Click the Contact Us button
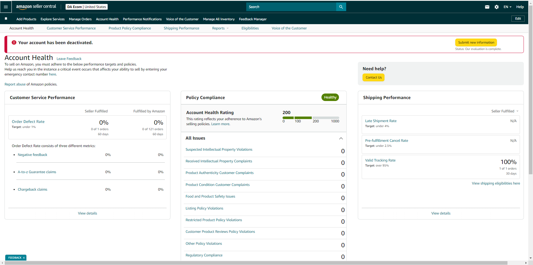The width and height of the screenshot is (533, 265). click(373, 77)
